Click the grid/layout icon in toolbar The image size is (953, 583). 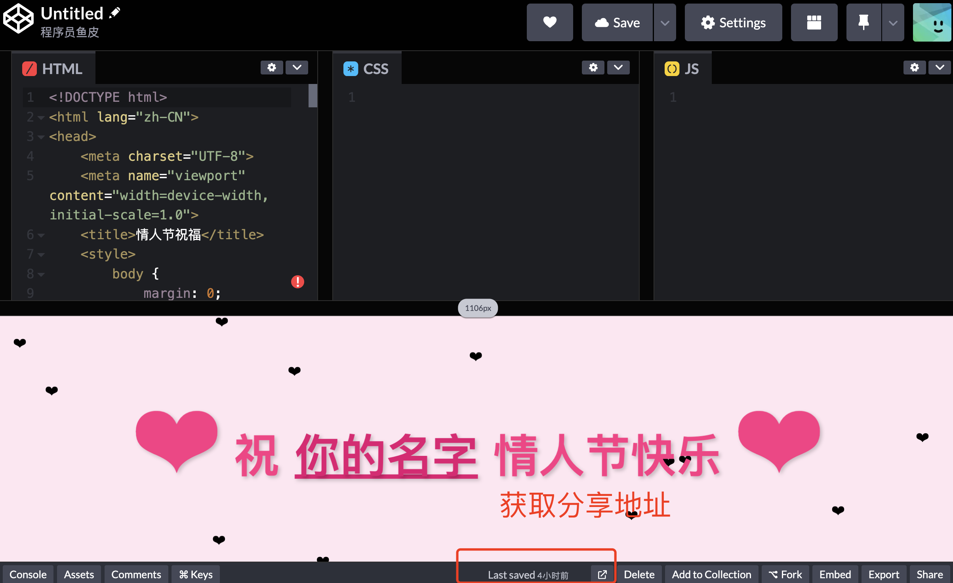tap(814, 23)
